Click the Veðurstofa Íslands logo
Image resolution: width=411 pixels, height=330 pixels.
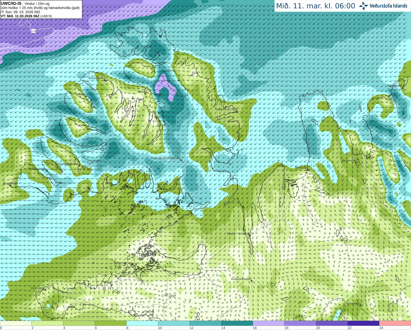(x=383, y=6)
